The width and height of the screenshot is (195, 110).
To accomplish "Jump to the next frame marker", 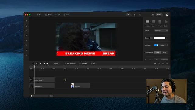I will pyautogui.click(x=37, y=64).
